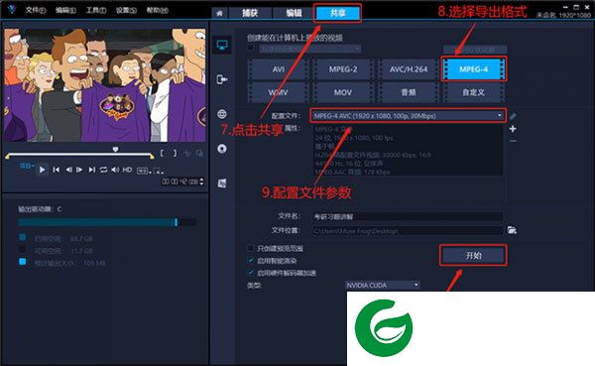This screenshot has width=595, height=366.
Task: Choose the 自定义 custom format
Action: pos(474,92)
